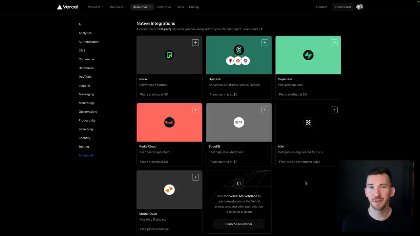This screenshot has height=236, width=420.
Task: Open the Docs nav item
Action: 180,7
